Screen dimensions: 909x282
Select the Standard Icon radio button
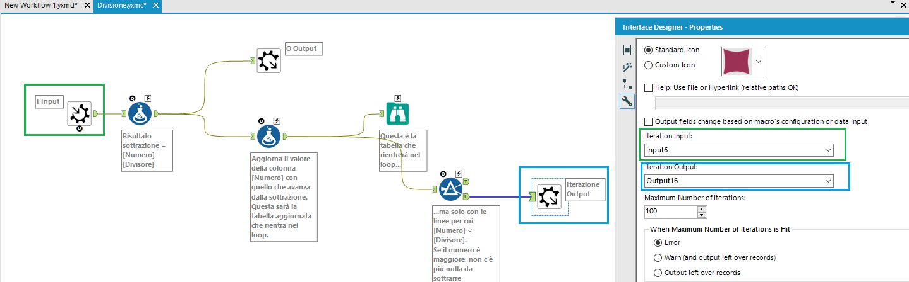pos(648,50)
